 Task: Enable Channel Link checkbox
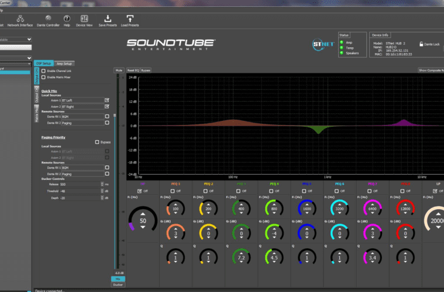(x=44, y=71)
